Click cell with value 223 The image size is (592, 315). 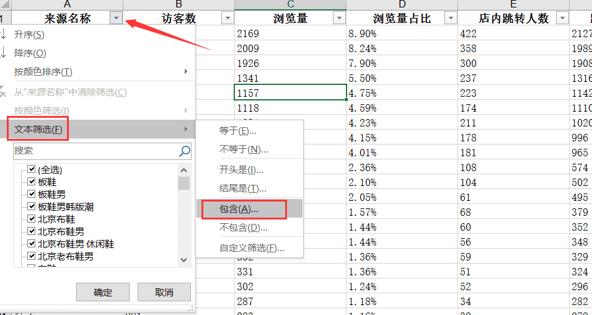(x=513, y=93)
